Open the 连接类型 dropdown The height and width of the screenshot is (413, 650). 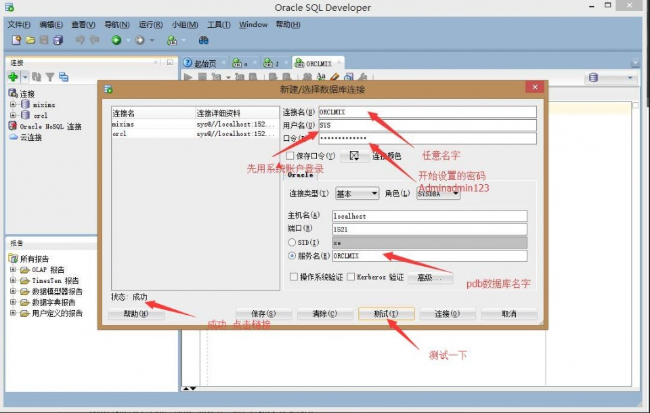[357, 193]
